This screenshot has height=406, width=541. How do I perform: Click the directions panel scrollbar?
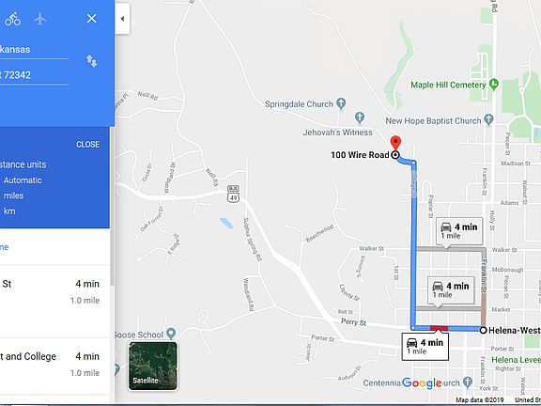112,206
